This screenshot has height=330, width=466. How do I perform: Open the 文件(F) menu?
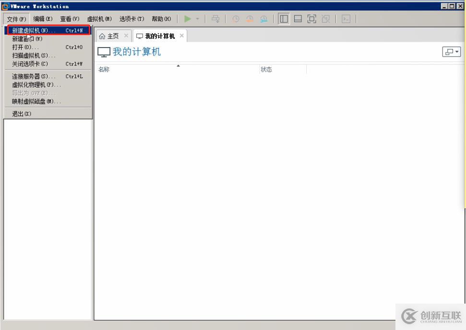pos(16,19)
